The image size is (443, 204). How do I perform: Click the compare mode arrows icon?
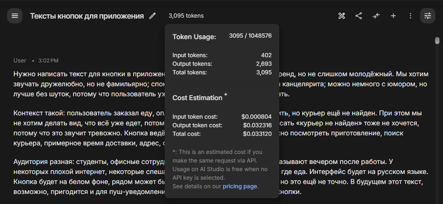point(376,16)
